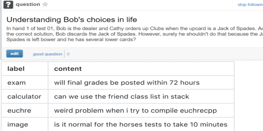Image resolution: width=263 pixels, height=131 pixels.
Task: Click the final grades posted within 72 hours cell
Action: click(x=127, y=83)
